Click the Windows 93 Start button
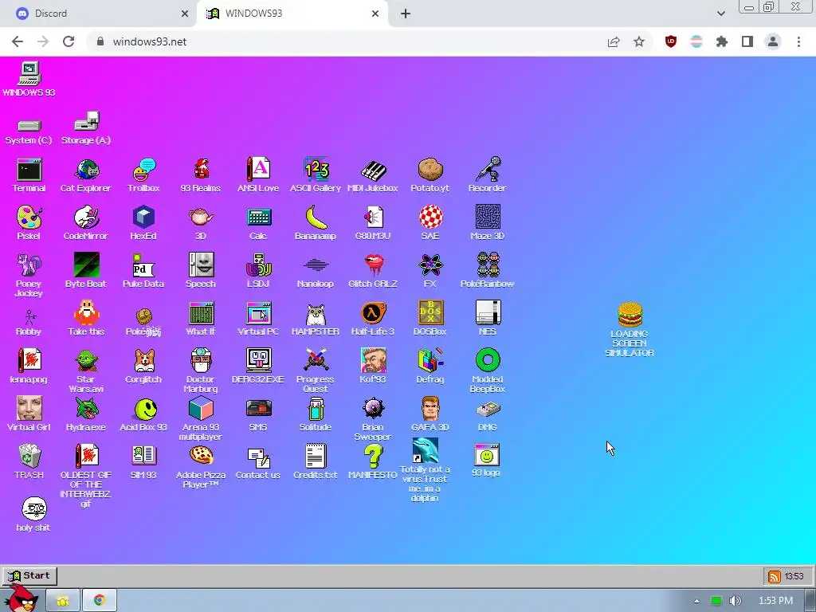The width and height of the screenshot is (816, 612). tap(29, 575)
